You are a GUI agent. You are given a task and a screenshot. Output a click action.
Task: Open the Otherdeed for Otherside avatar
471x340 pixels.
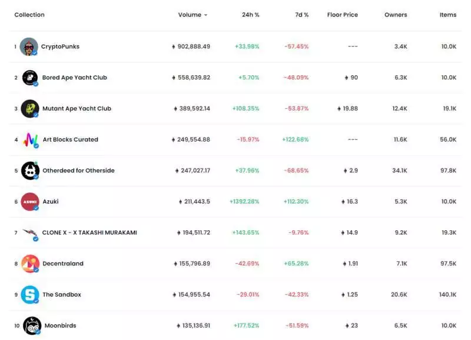coord(30,170)
